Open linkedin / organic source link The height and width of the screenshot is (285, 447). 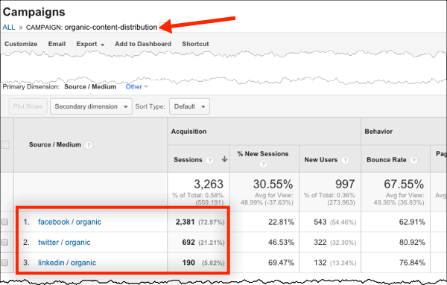tap(67, 263)
